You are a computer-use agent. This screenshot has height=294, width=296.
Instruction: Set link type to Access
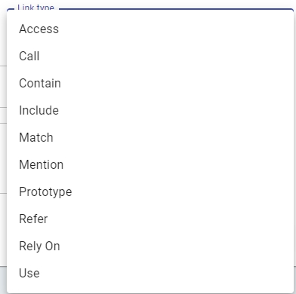click(x=150, y=29)
